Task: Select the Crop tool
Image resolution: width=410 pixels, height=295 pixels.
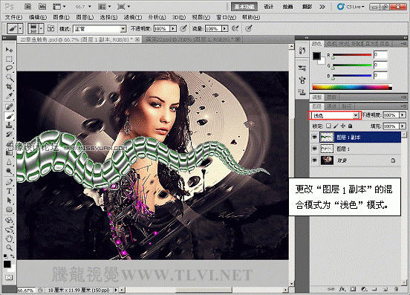Action: pos(9,87)
